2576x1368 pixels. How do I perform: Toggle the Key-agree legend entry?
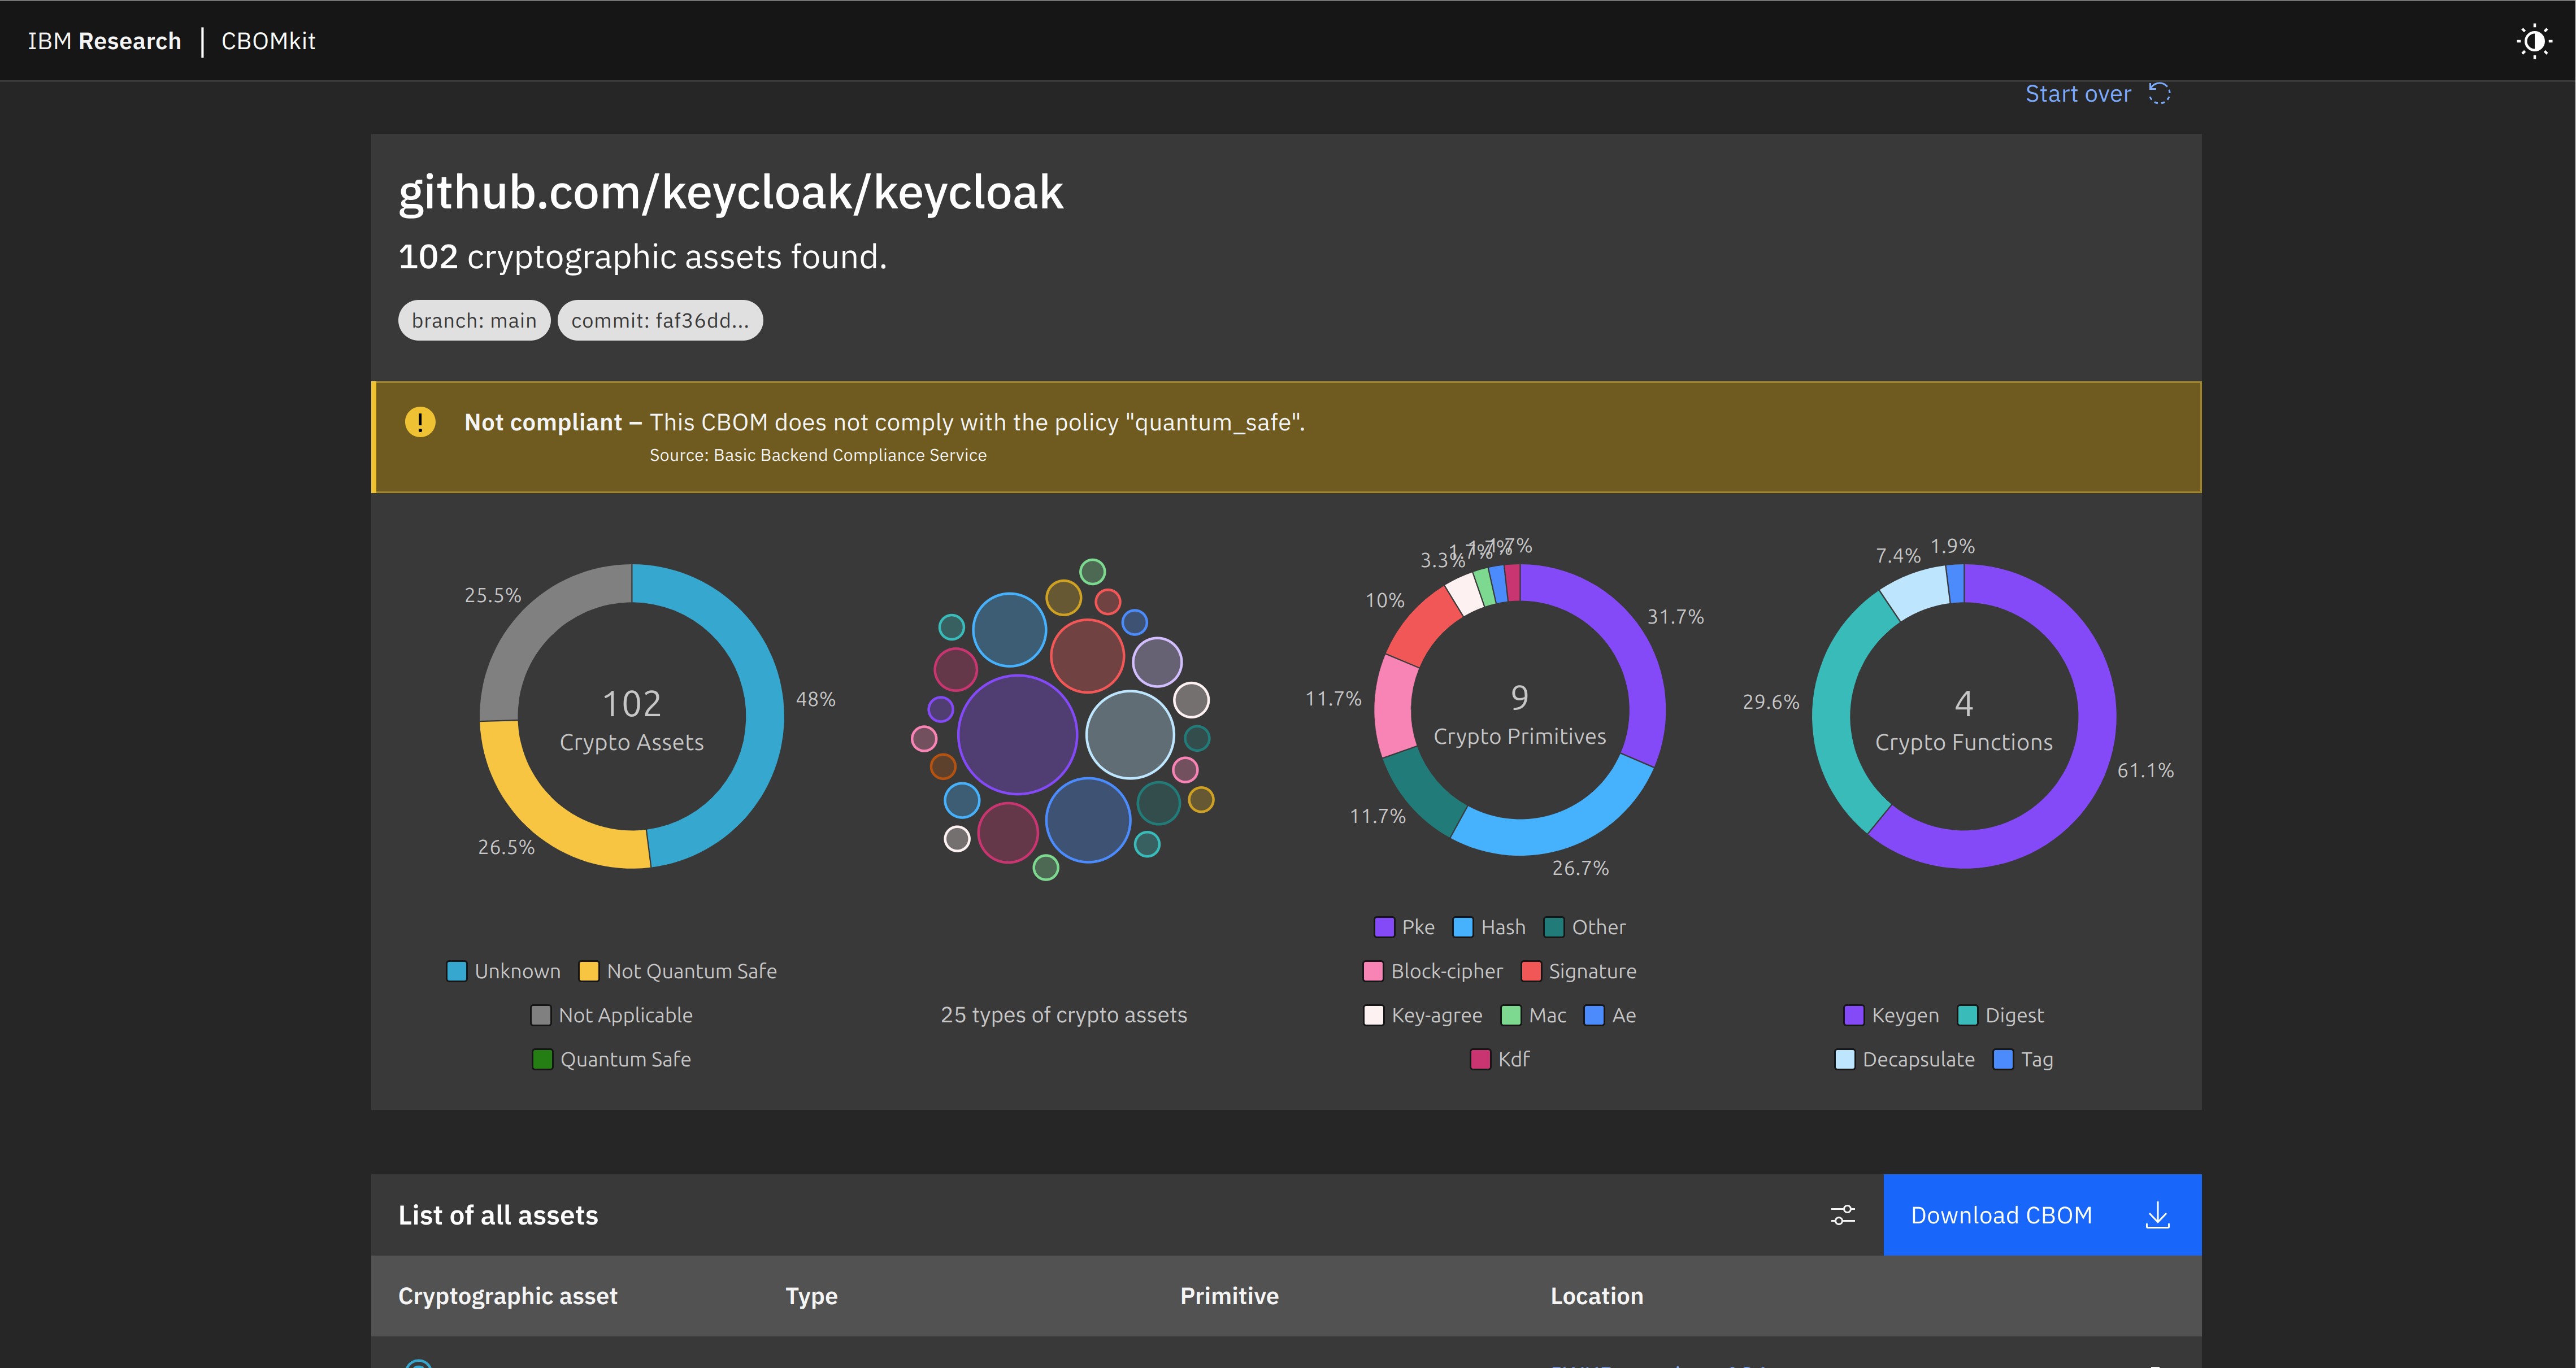(1423, 1015)
